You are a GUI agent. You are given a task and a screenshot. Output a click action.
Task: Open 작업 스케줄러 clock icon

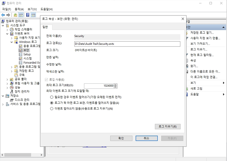(12, 30)
